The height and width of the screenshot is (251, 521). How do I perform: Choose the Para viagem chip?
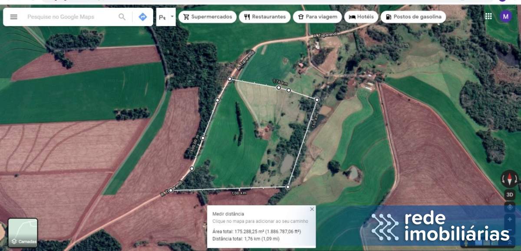[x=317, y=17]
